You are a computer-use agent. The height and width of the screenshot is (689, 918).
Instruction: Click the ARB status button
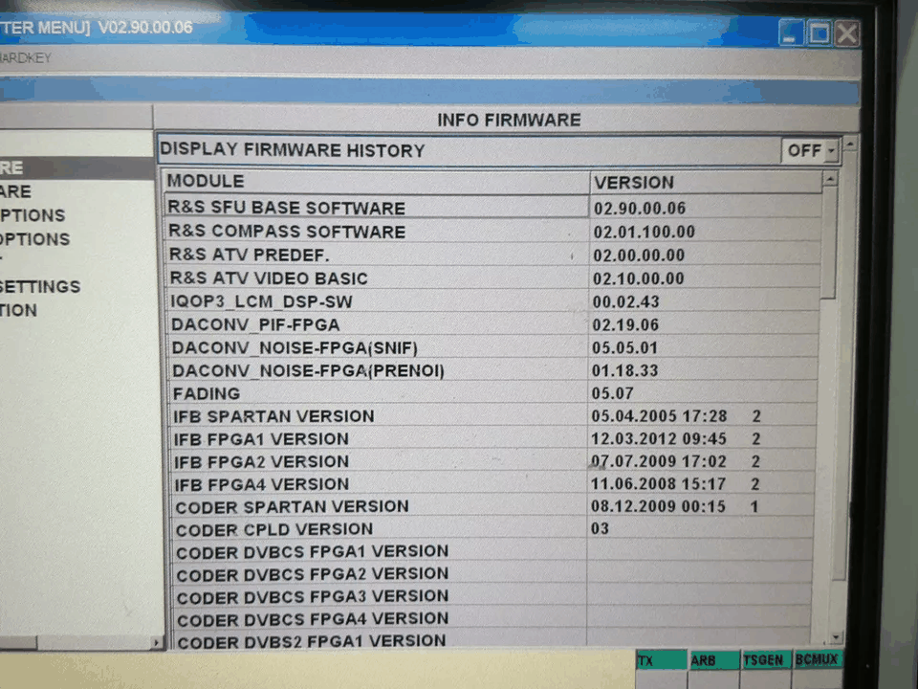[x=713, y=660]
